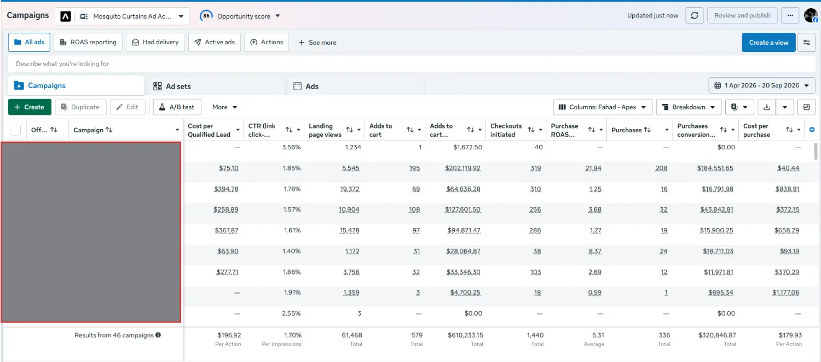This screenshot has width=821, height=362.
Task: Select the Active ads view
Action: pyautogui.click(x=215, y=42)
